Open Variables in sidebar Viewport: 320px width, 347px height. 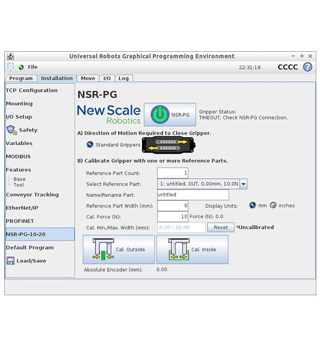coord(19,143)
